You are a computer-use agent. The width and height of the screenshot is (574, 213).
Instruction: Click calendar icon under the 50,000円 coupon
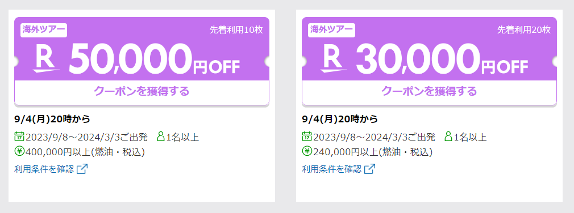(x=19, y=137)
